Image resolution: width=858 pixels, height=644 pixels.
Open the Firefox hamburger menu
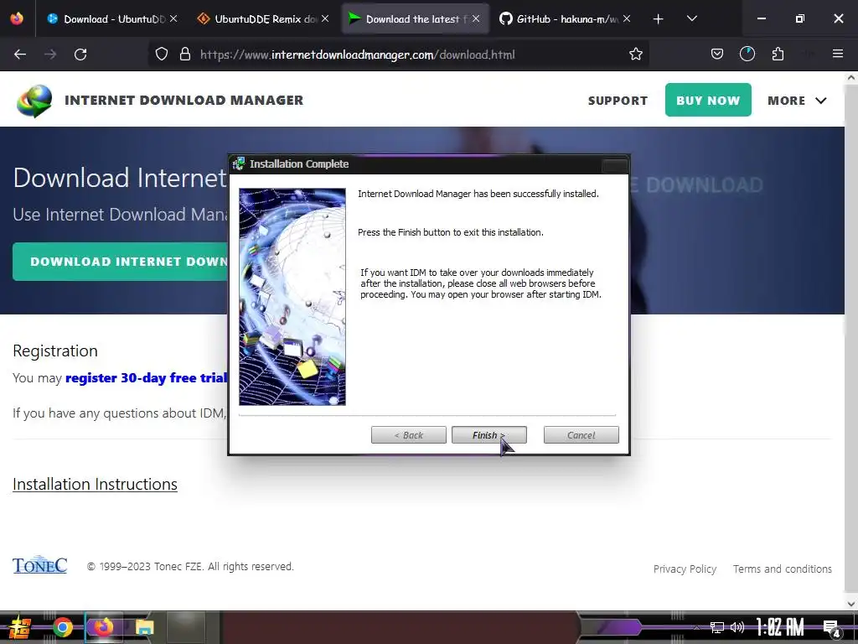point(837,55)
